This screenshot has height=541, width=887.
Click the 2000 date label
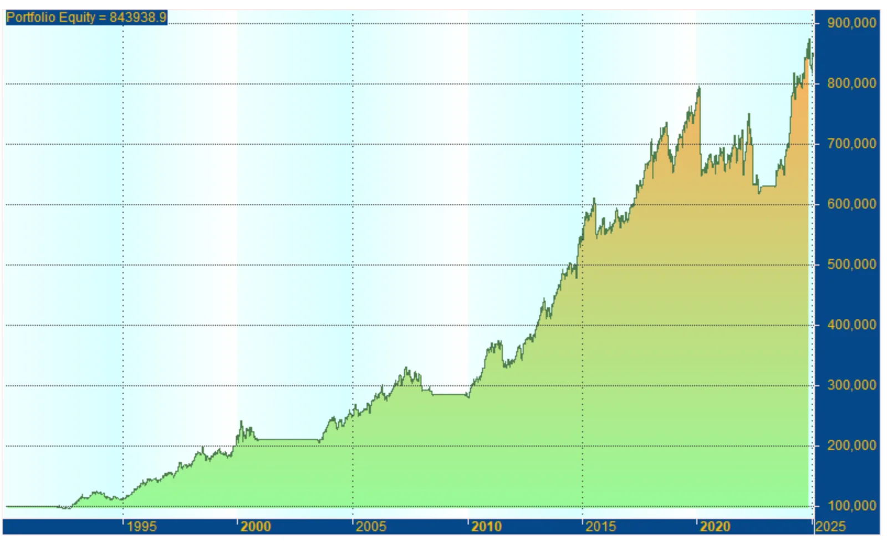256,526
